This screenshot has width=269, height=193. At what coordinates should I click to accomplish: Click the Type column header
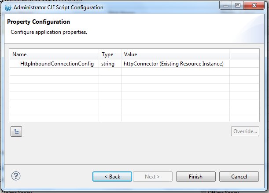point(107,55)
